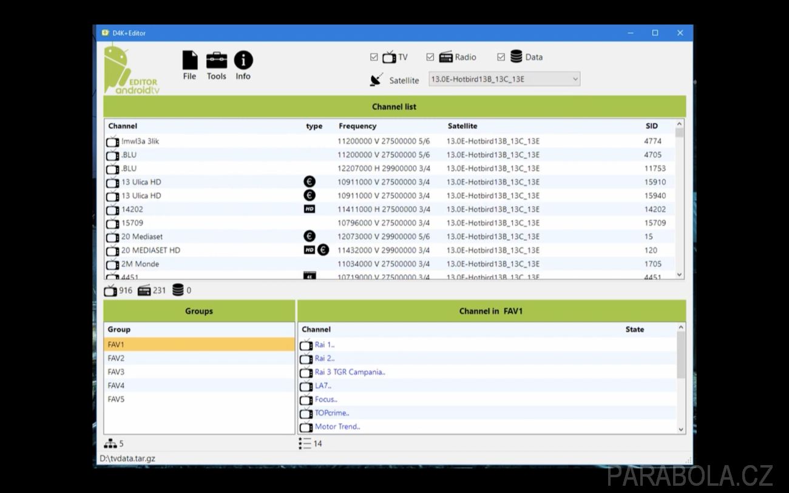
Task: Select the 15709 channel row
Action: 389,223
